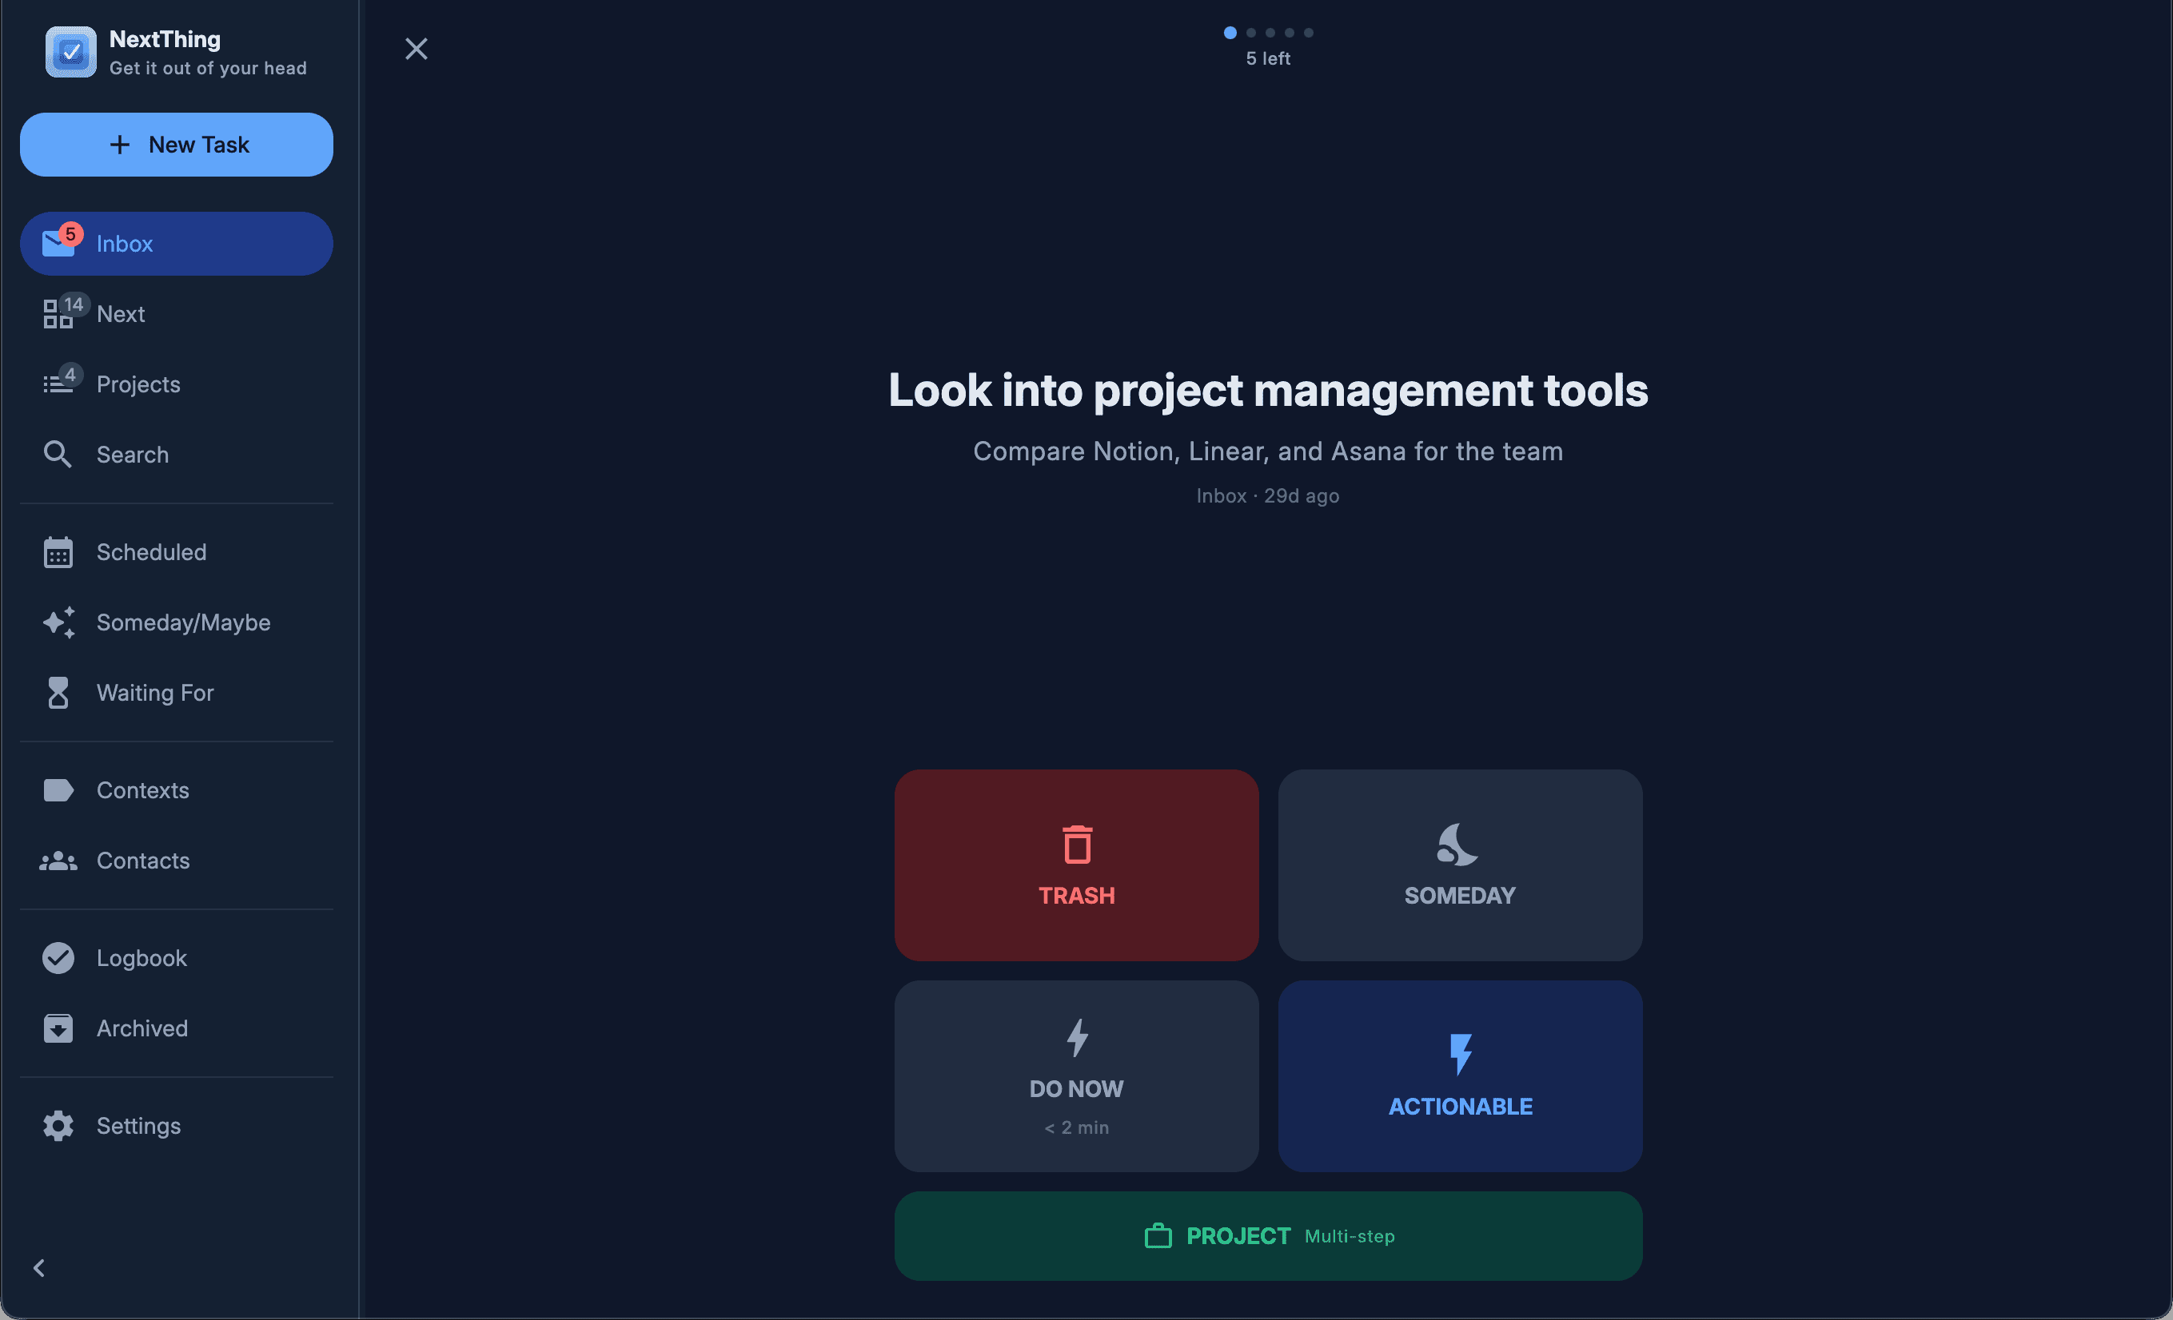
Task: Click the Contacts people icon
Action: 58,861
